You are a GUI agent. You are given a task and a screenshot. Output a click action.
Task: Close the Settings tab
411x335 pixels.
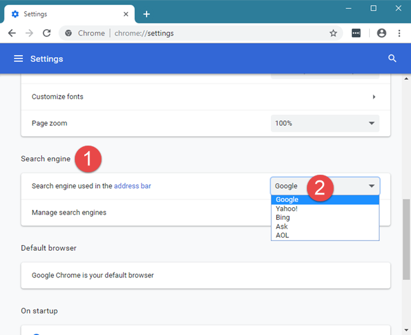(x=126, y=14)
